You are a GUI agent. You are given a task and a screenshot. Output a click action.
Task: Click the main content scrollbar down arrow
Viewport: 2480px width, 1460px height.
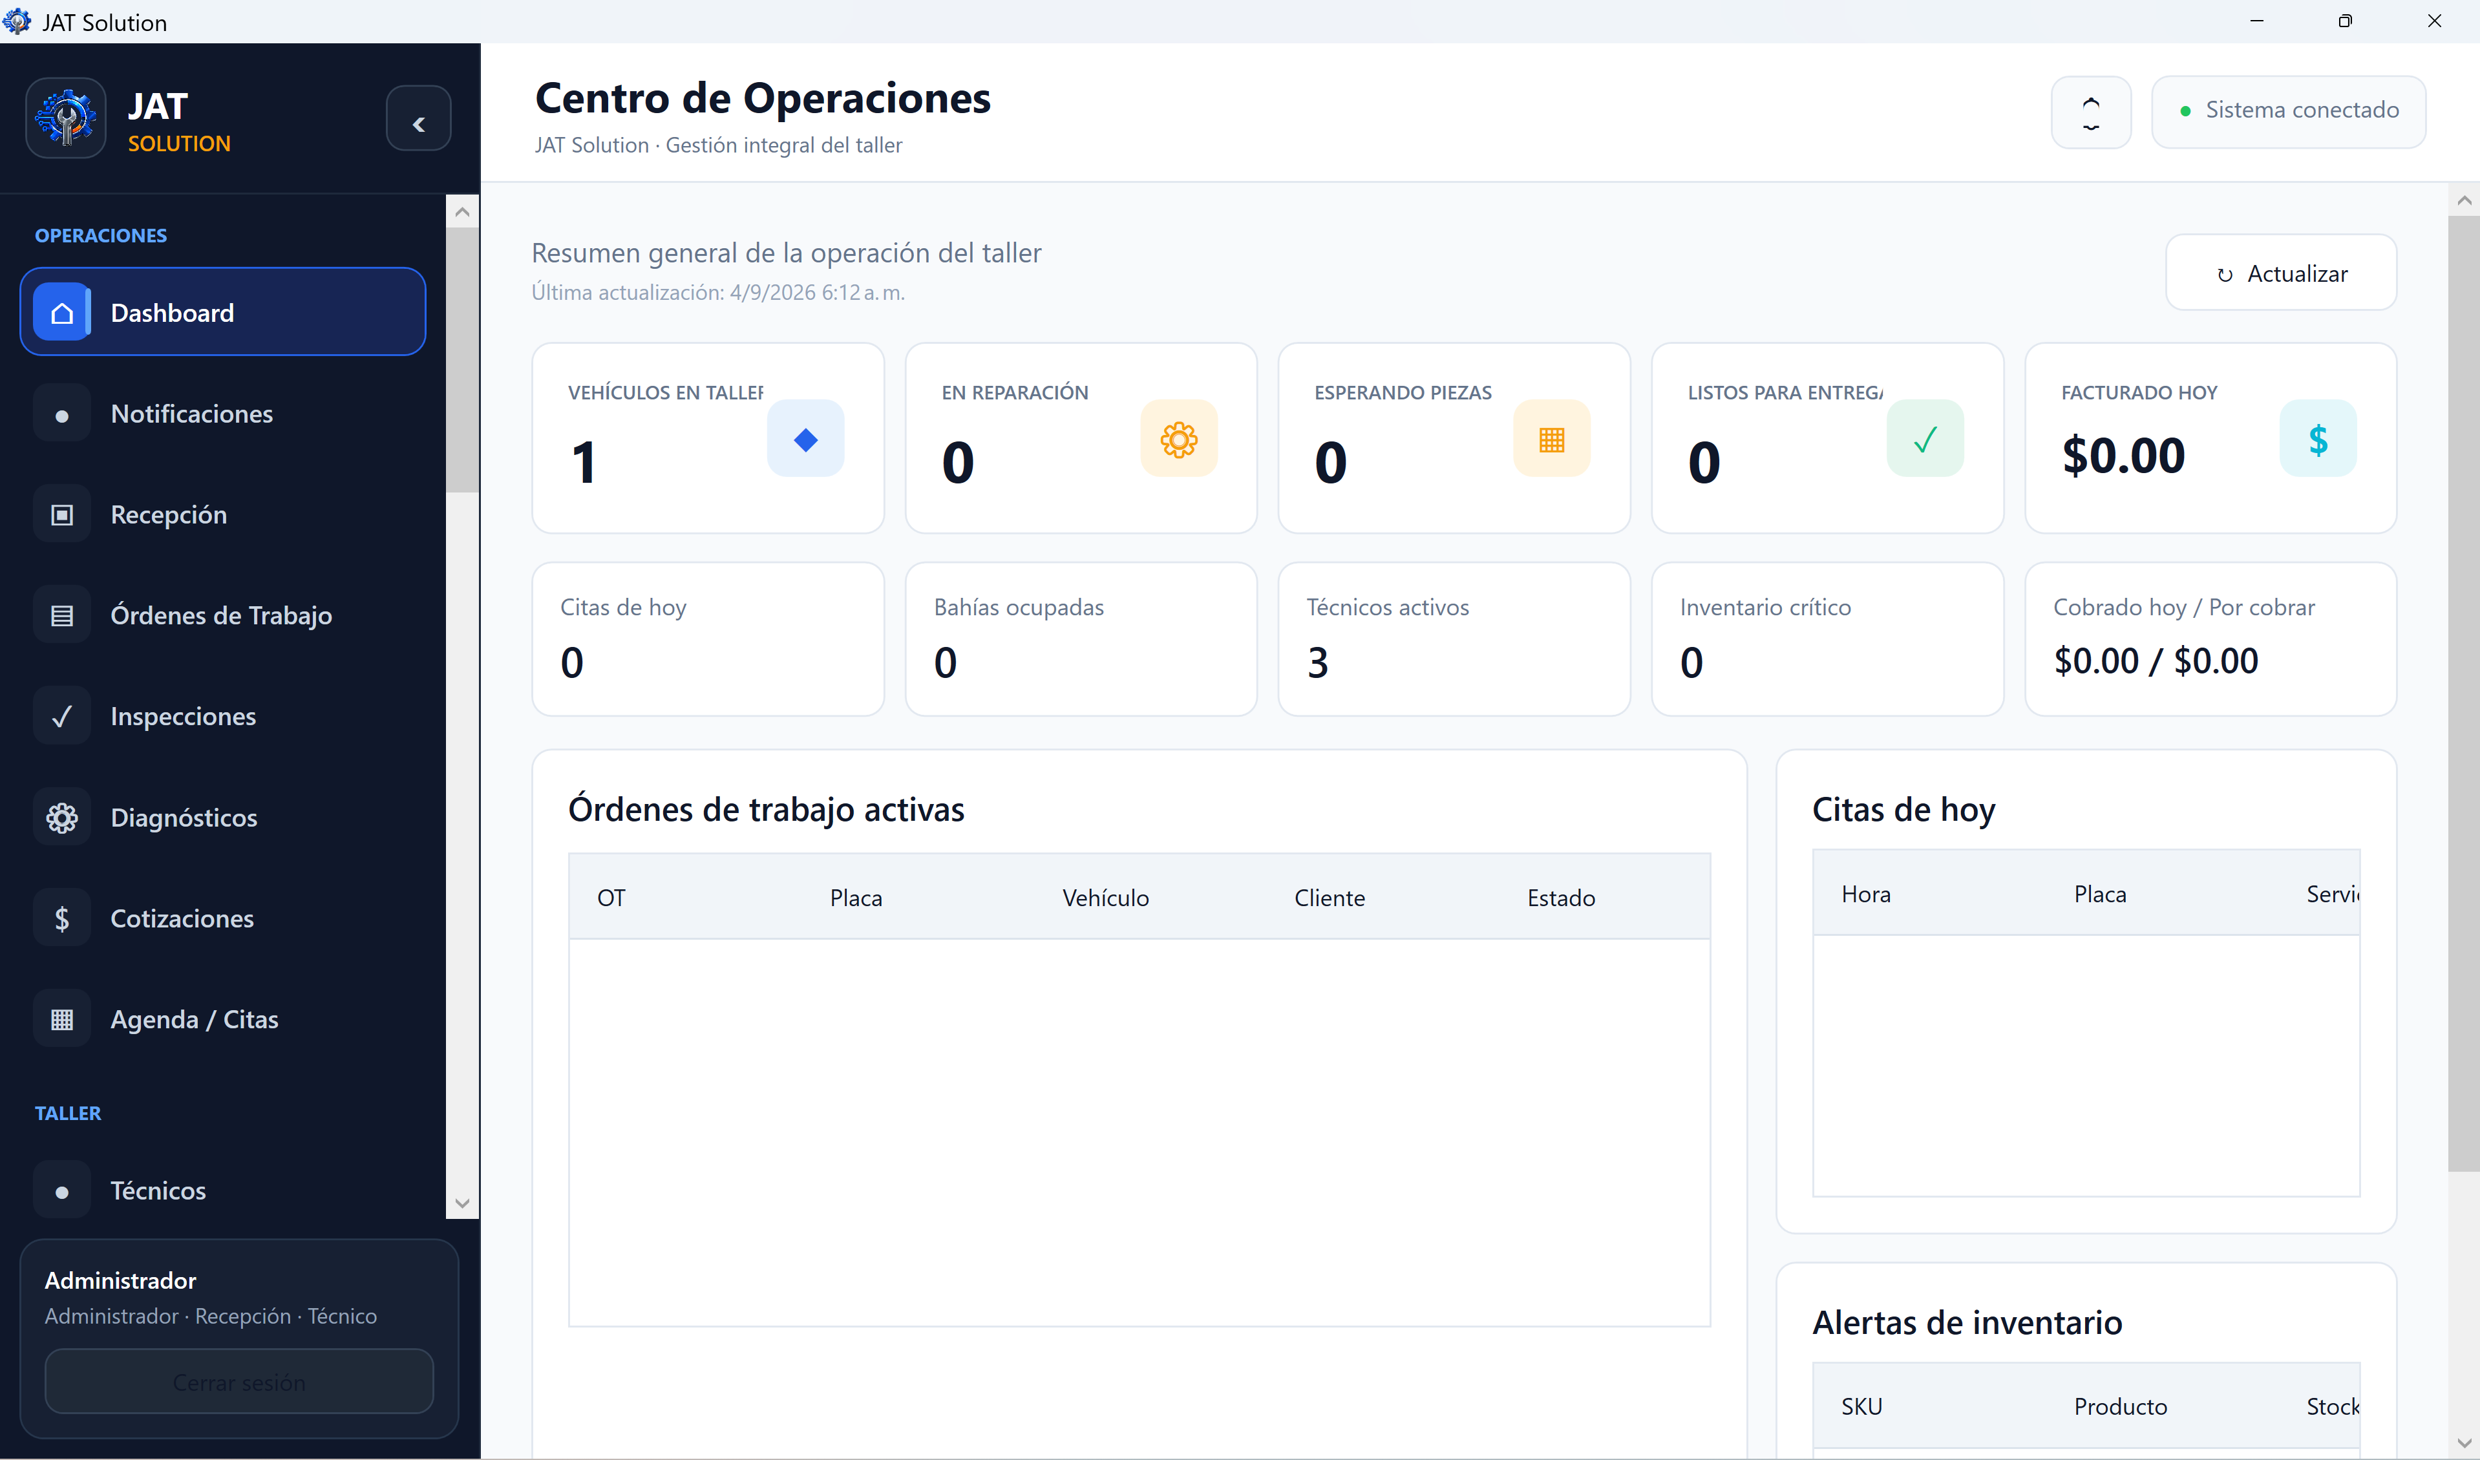(2463, 1443)
